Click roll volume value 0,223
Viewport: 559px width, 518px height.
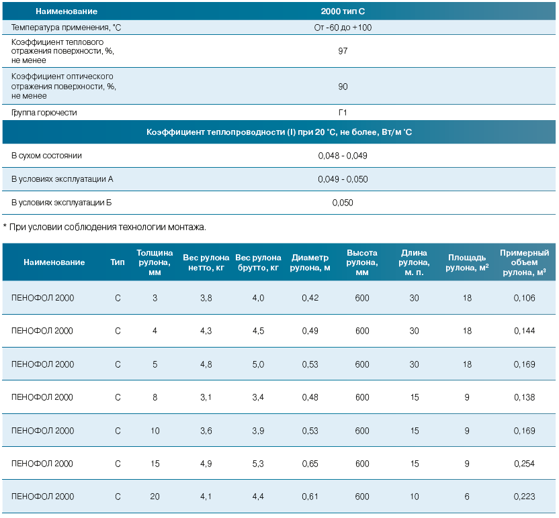tap(525, 497)
